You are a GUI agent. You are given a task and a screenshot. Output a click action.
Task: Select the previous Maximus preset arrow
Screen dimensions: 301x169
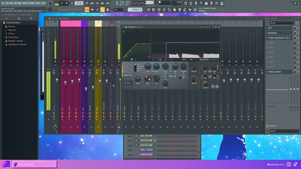tap(207, 27)
